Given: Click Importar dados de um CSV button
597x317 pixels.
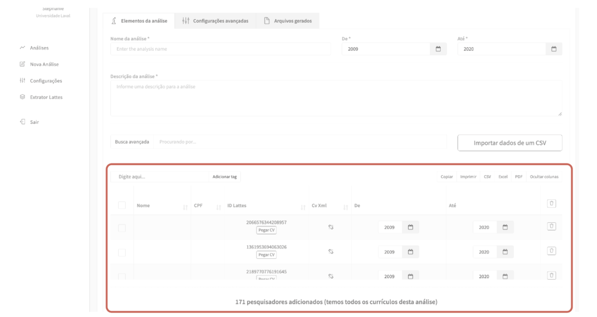Looking at the screenshot, I should point(510,143).
